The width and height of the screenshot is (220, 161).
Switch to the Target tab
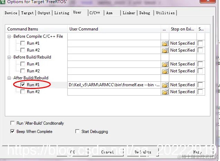pos(28,13)
